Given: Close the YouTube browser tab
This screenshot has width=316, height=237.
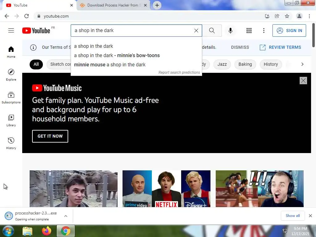Looking at the screenshot, I should pyautogui.click(x=72, y=5).
